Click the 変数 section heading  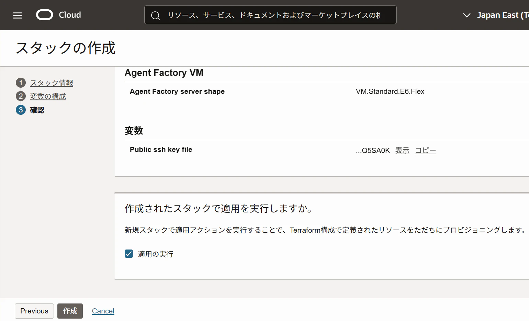[x=134, y=131]
